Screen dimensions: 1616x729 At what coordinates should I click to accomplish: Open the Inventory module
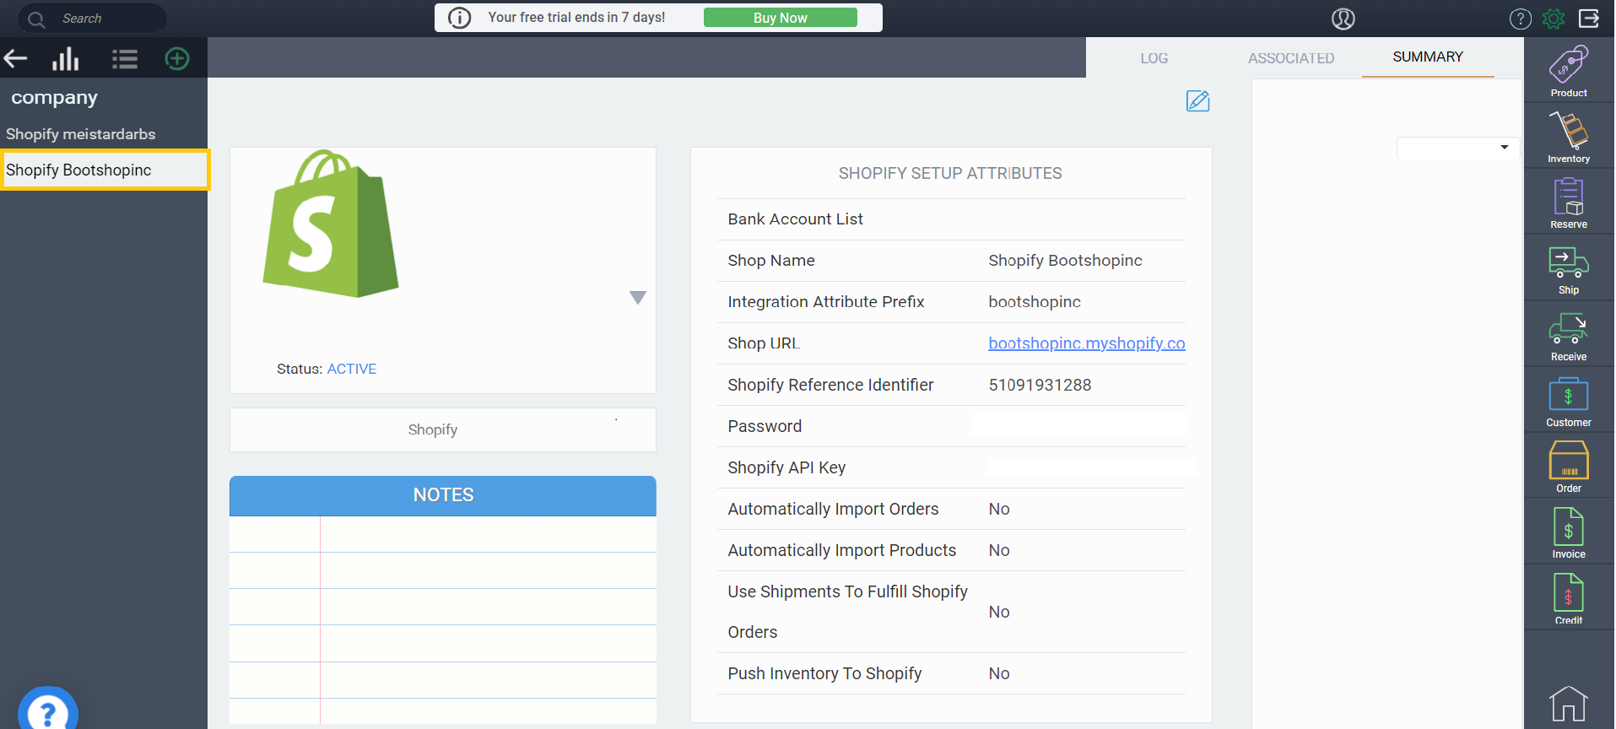(1569, 137)
